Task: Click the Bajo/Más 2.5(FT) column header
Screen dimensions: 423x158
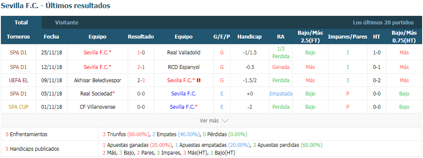Action: tap(310, 37)
